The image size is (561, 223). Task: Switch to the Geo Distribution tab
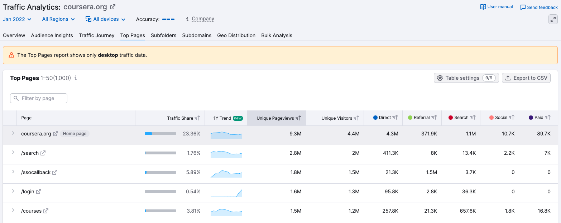tap(236, 35)
